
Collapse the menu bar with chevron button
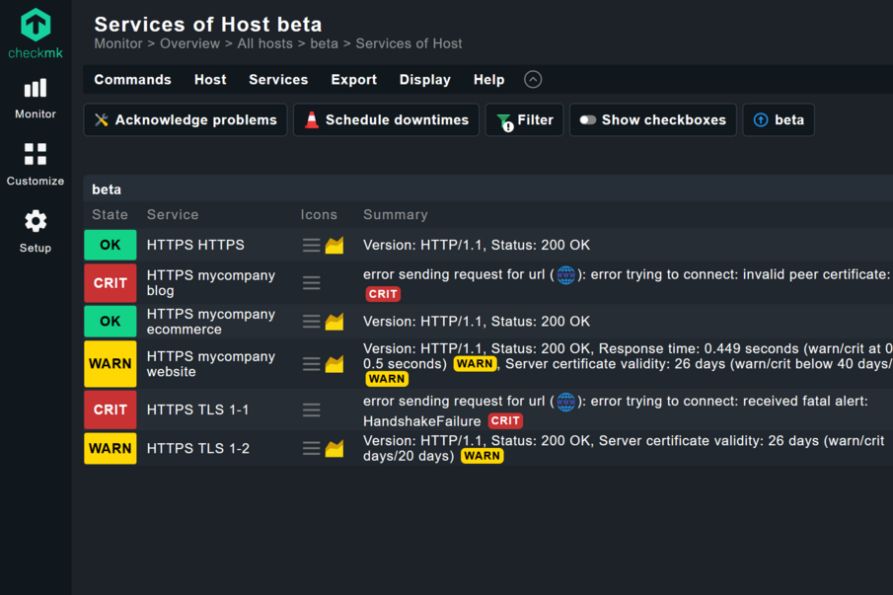[x=533, y=80]
